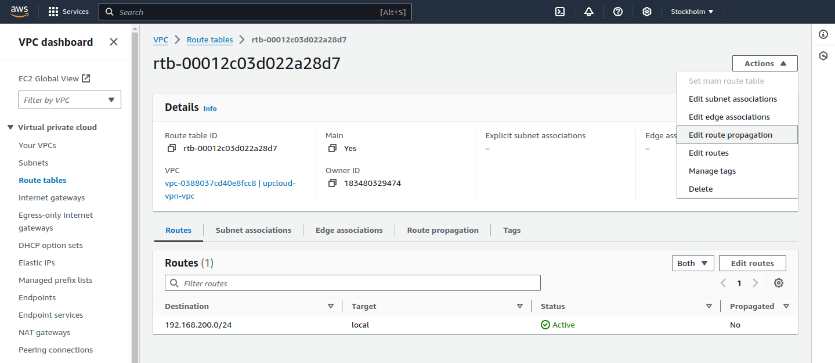Click Edit routes button in Routes panel

coord(752,263)
